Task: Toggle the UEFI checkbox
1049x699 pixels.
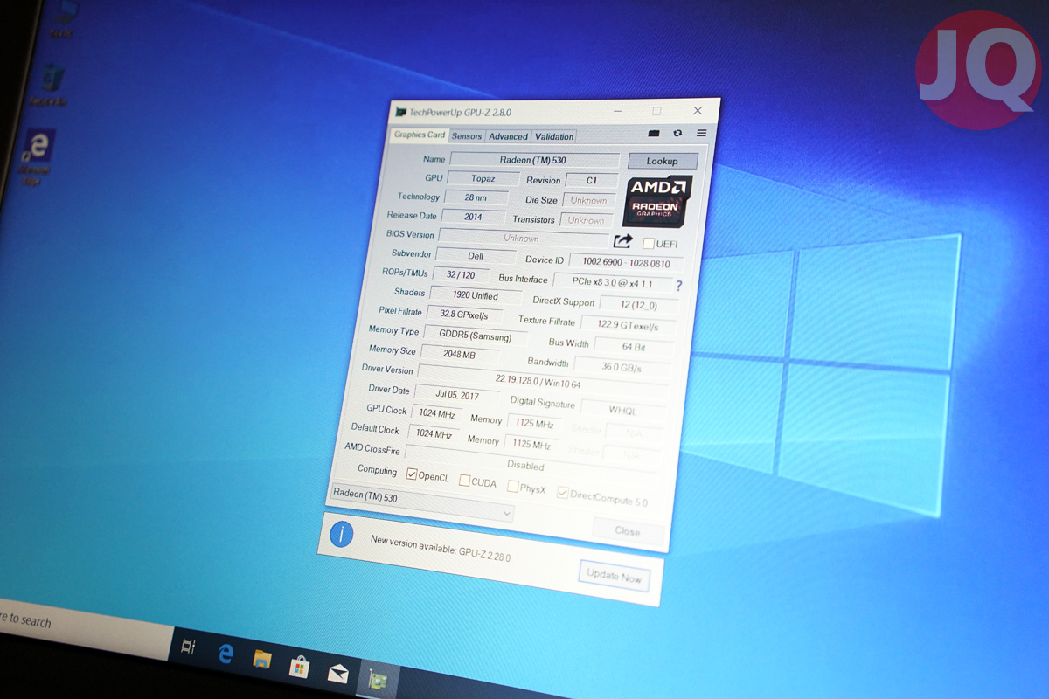Action: (649, 244)
